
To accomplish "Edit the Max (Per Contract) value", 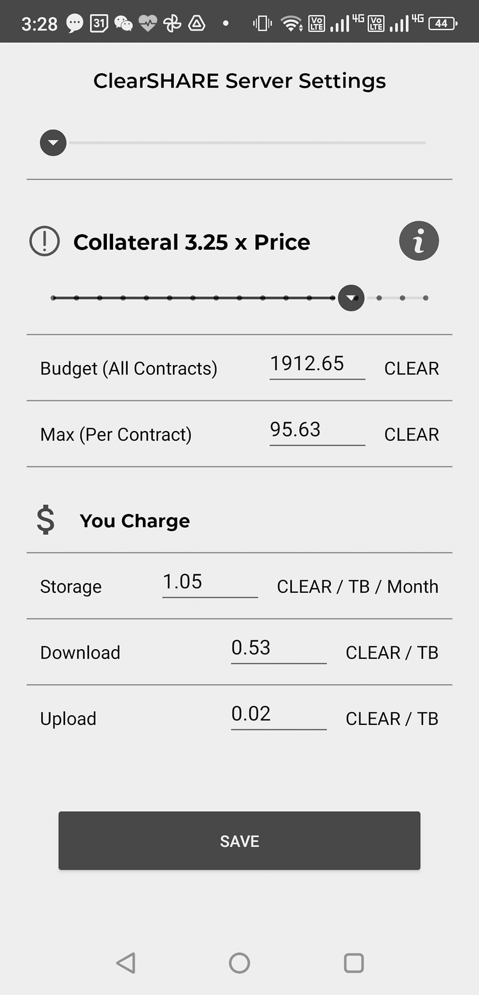I will (x=317, y=430).
